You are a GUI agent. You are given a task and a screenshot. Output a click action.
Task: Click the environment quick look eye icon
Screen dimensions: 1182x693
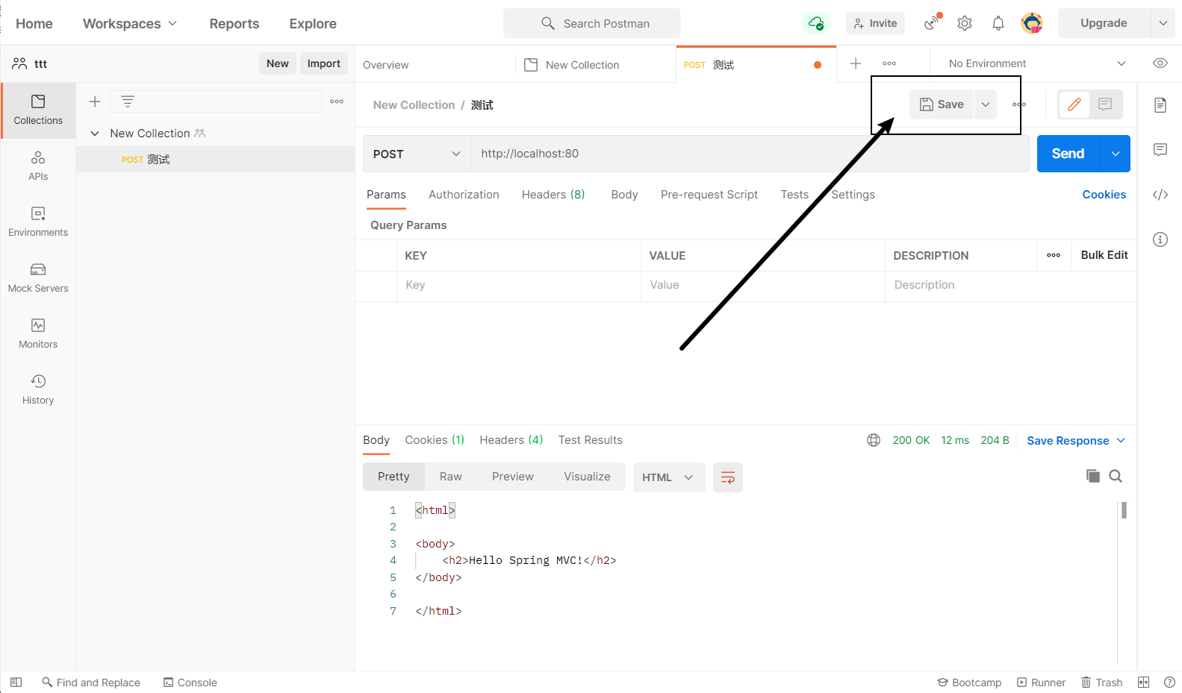click(x=1160, y=63)
